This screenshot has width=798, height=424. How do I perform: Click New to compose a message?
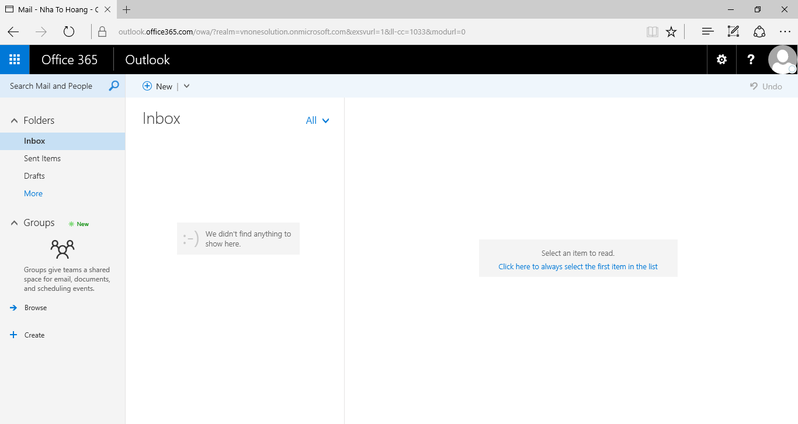coord(158,86)
